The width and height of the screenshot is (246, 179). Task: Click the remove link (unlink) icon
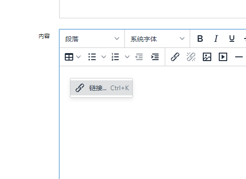[191, 57]
